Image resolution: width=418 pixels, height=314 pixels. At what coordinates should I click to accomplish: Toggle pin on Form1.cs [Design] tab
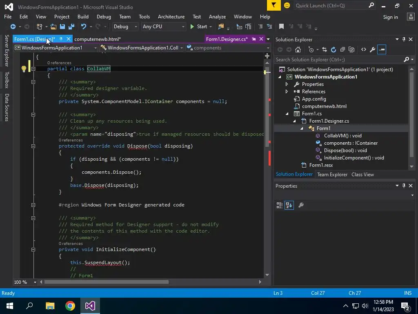coord(61,39)
